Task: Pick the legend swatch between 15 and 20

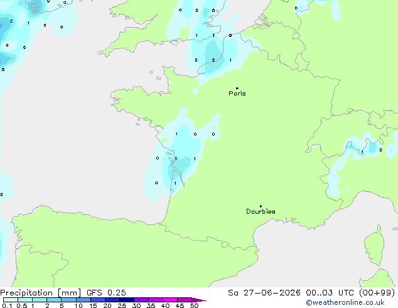Action: [97, 300]
